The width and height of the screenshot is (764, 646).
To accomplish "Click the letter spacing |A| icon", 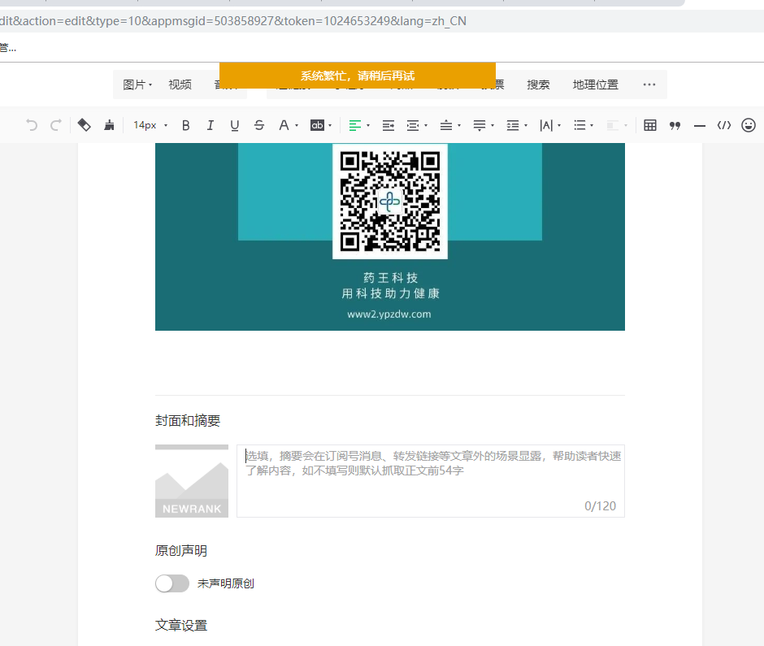I will 546,125.
